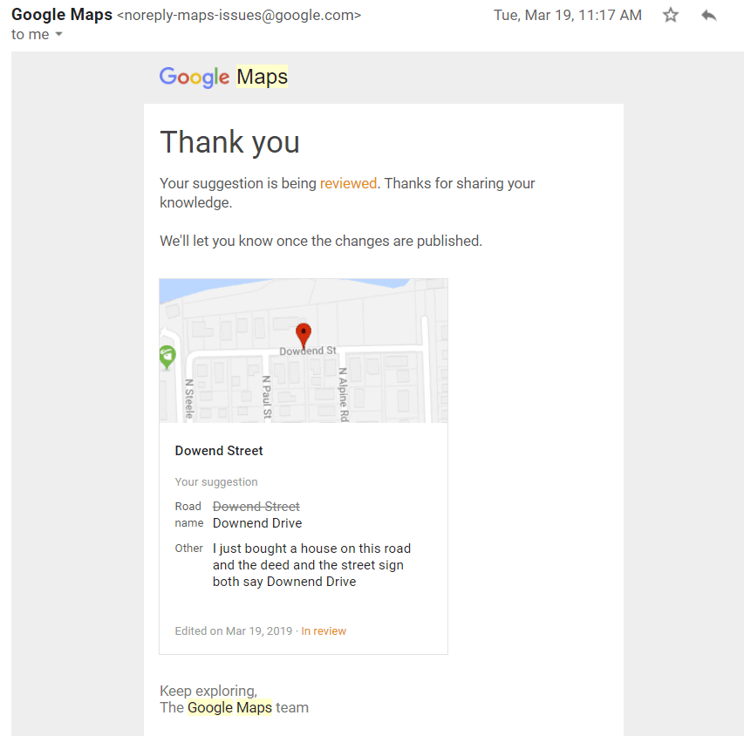Click the 'reviewed' orange link text

tap(348, 183)
